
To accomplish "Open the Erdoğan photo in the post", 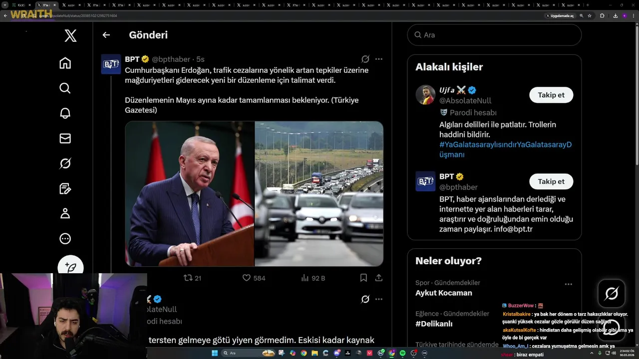I will coord(190,193).
